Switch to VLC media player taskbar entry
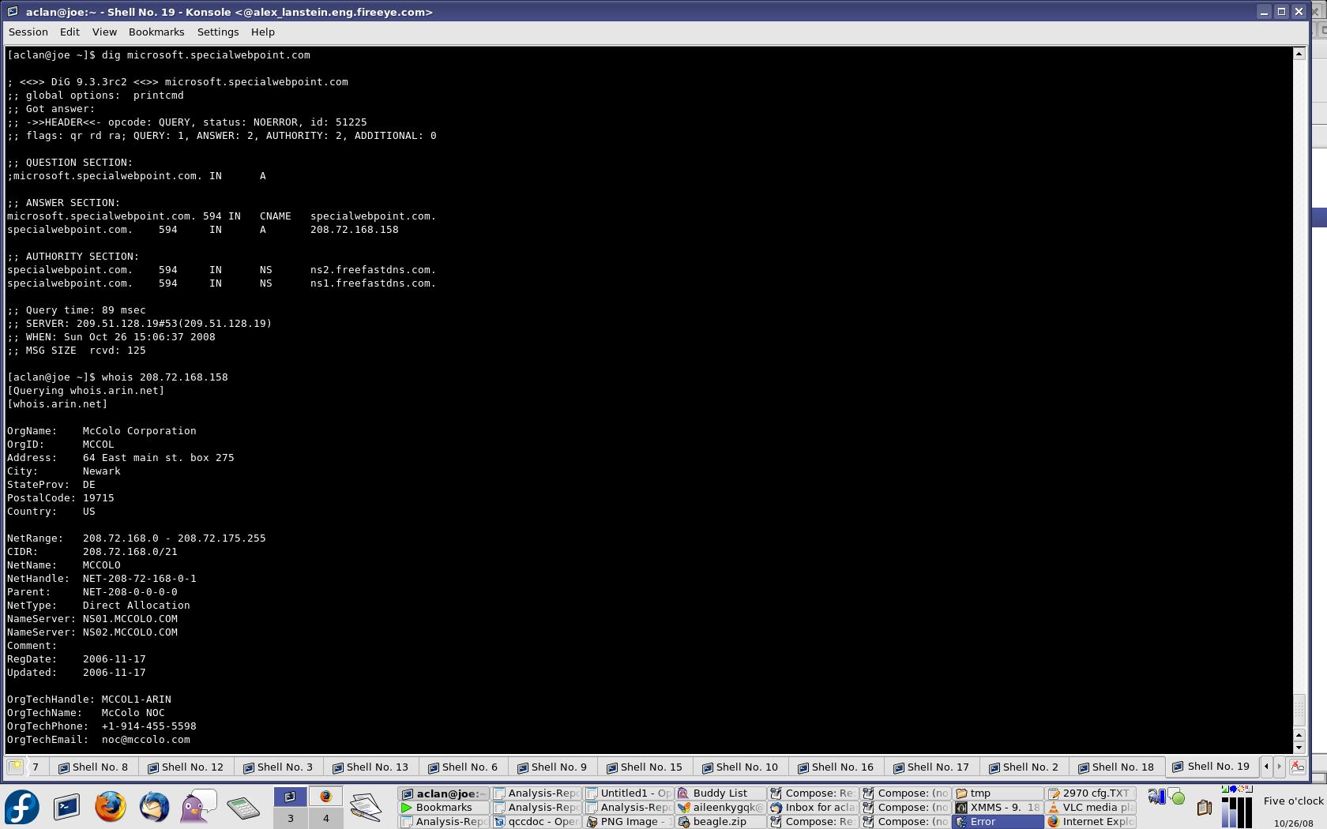This screenshot has height=829, width=1327. pos(1091,808)
